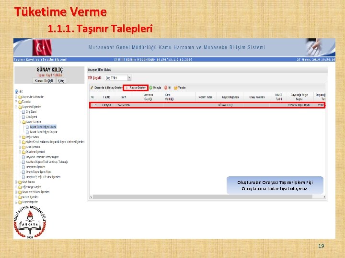The height and width of the screenshot is (258, 345).
Task: Expand the Barkod İşlemleri node
Action: point(16,197)
